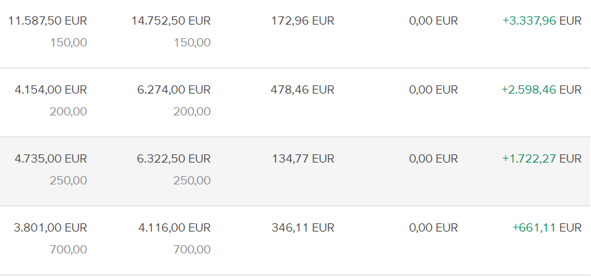Select the 6.274,00 EUR current value
Viewport: 591px width, 278px height.
[174, 89]
